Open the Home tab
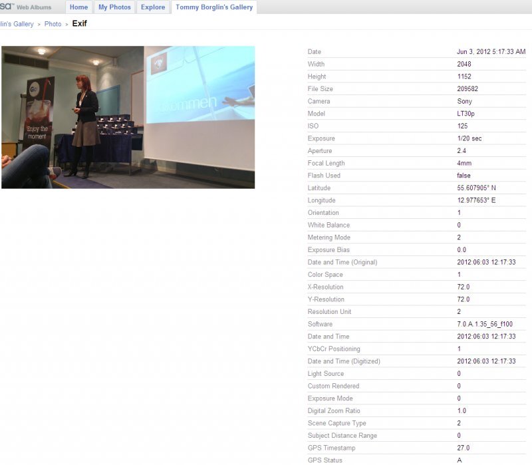The width and height of the screenshot is (532, 465). coord(78,7)
